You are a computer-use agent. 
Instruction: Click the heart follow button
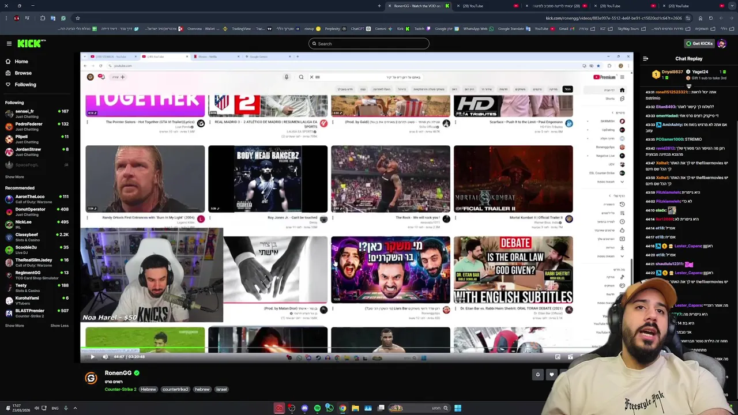[x=551, y=375]
